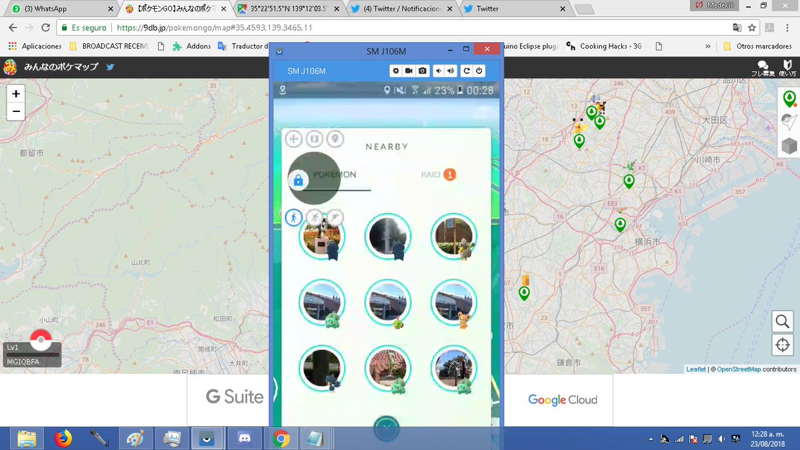Screen dimensions: 800x450
Task: Open Chrome menu three dots
Action: [787, 28]
